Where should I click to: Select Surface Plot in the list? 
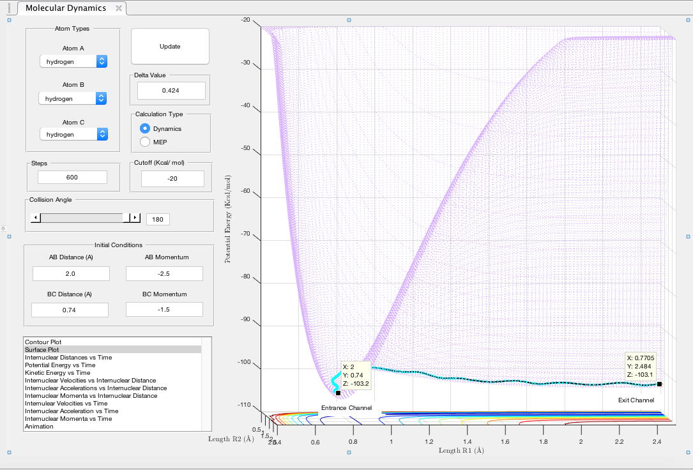pos(112,349)
